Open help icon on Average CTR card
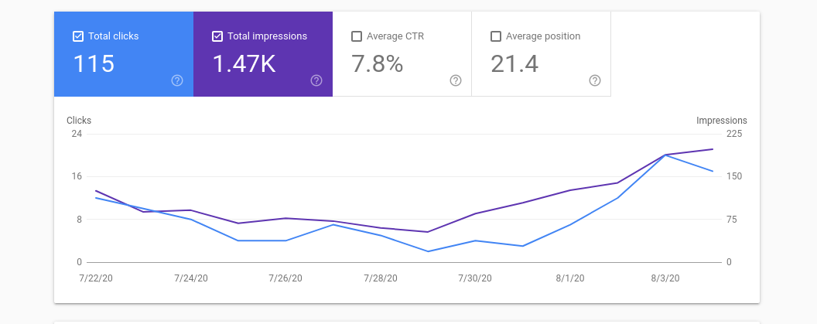Image resolution: width=817 pixels, height=324 pixels. [x=456, y=80]
